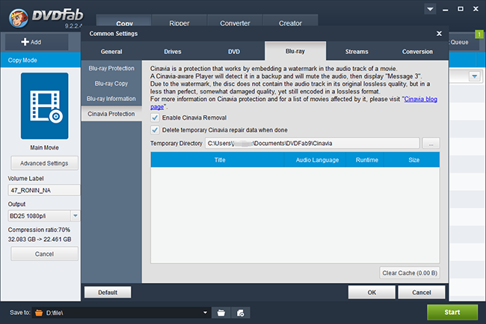Open the Ripper module tab
The image size is (486, 324).
coord(179,22)
